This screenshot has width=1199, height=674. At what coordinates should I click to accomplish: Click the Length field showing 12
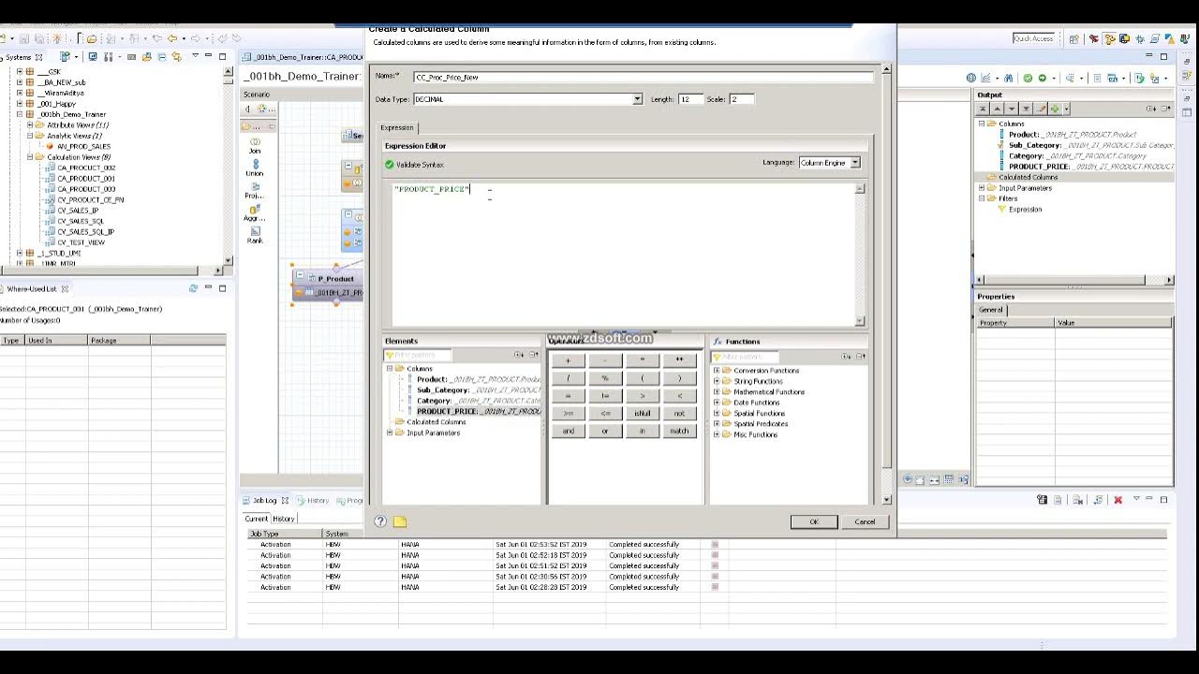[690, 99]
